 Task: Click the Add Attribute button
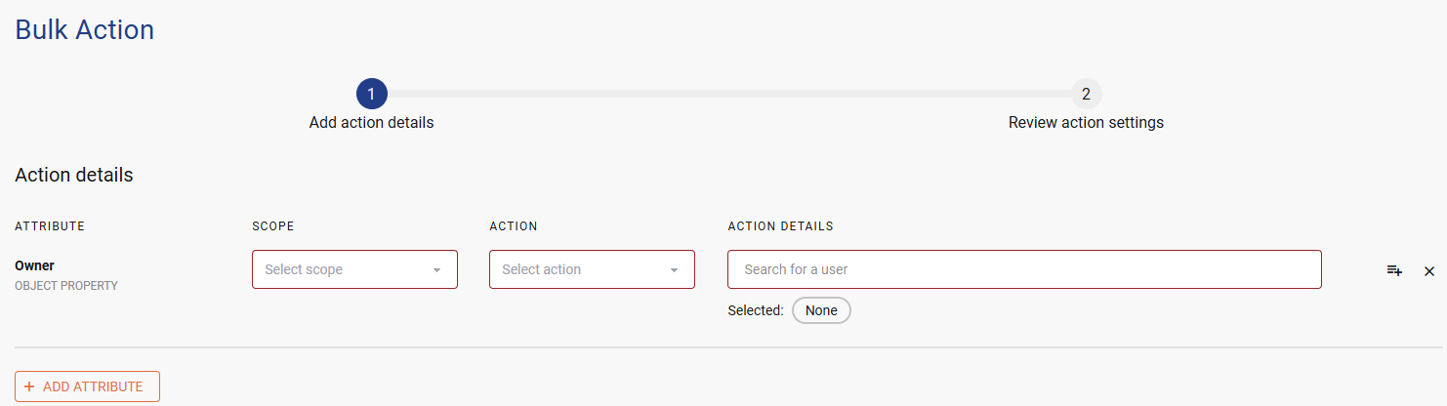tap(87, 386)
